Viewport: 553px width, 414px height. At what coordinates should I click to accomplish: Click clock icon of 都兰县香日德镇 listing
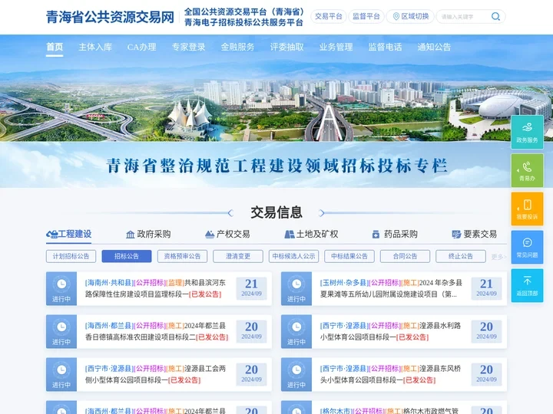coord(61,327)
